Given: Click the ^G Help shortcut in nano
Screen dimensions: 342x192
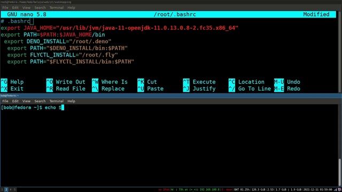Looking at the screenshot, I should pyautogui.click(x=12, y=82).
